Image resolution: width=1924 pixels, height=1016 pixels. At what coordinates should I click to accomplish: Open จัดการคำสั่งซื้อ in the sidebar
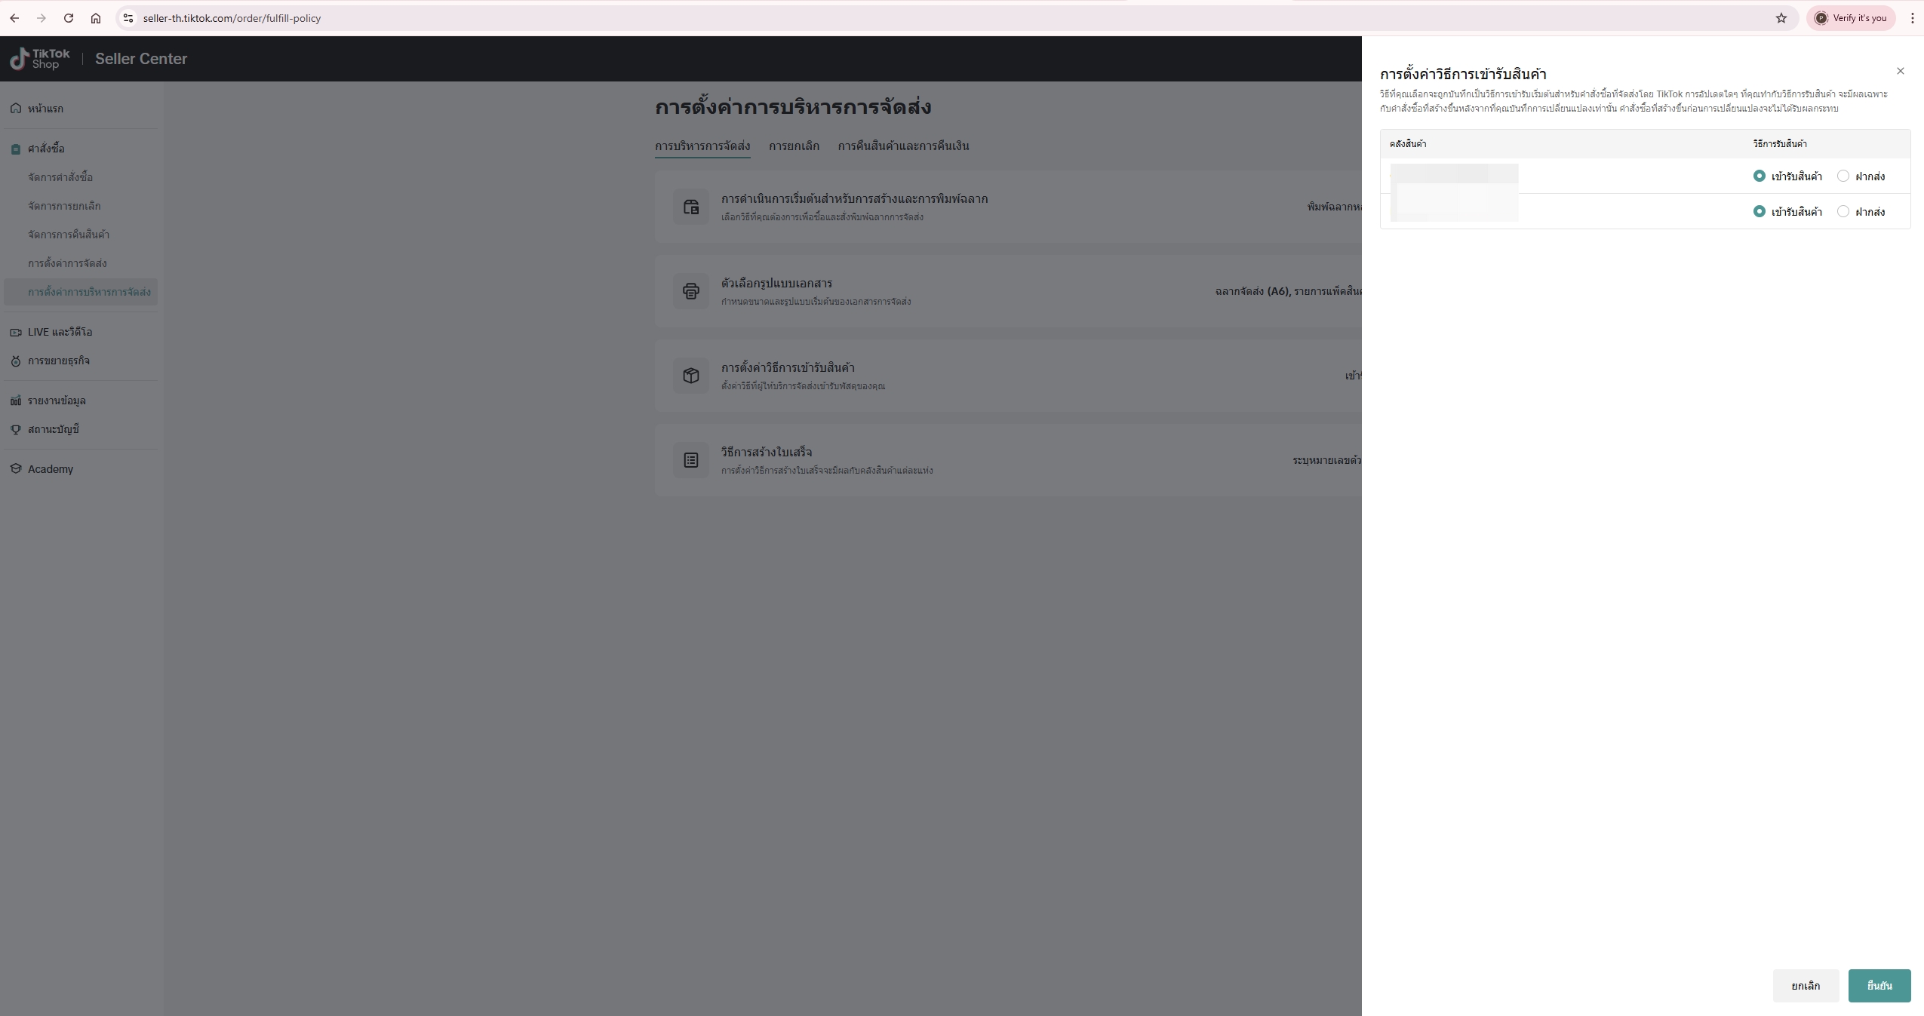(x=60, y=177)
